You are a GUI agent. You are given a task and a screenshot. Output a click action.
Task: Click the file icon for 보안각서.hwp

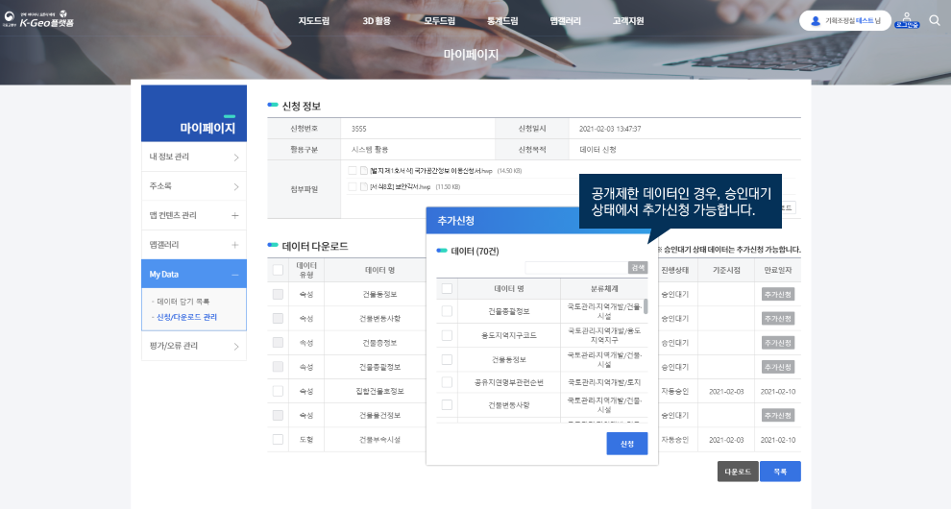click(x=364, y=186)
